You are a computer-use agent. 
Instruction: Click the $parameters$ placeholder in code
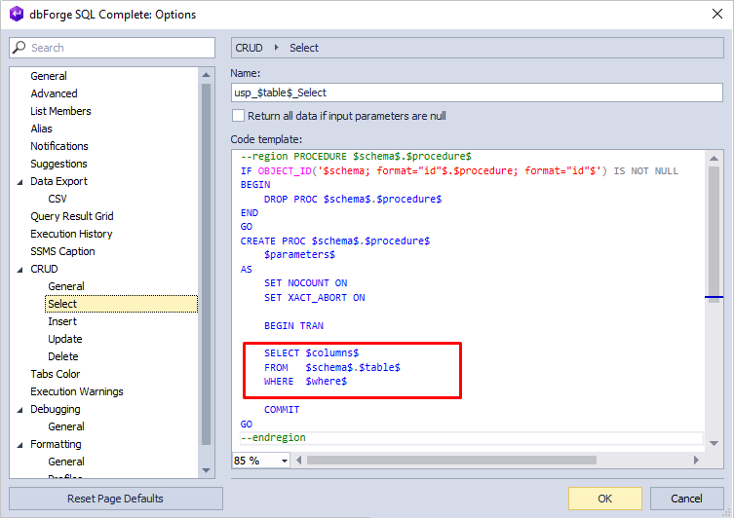[x=299, y=255]
